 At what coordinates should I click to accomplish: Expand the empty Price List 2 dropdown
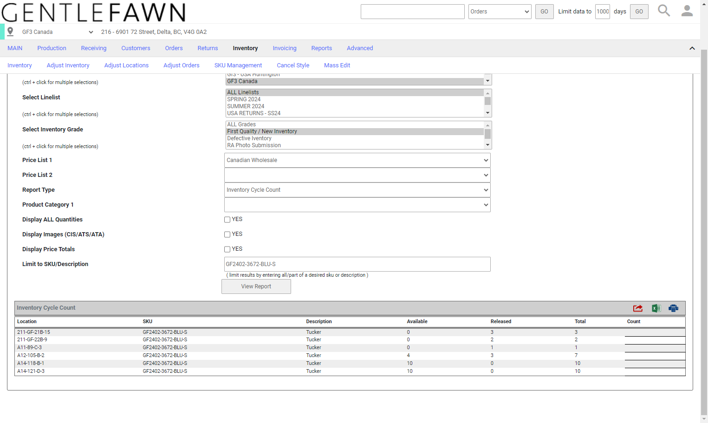tap(357, 175)
